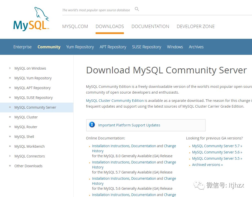
Task: Open Windows in blue menu
Action: click(x=175, y=47)
